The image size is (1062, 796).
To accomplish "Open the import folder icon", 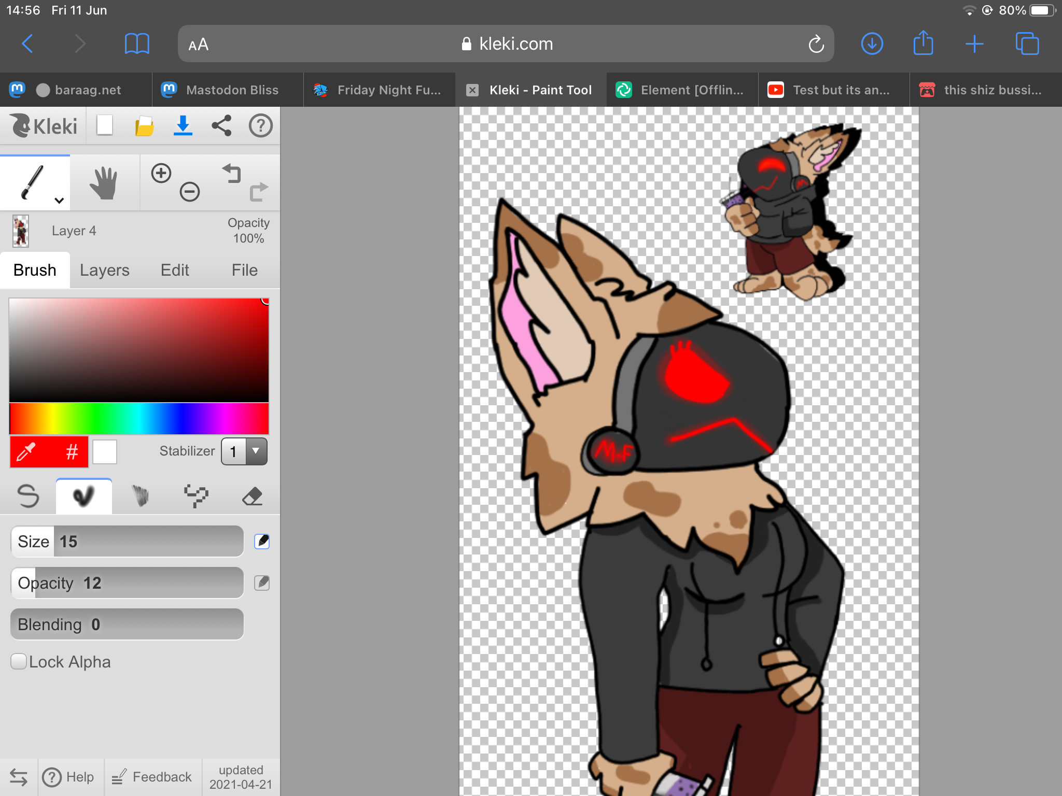I will (x=144, y=126).
